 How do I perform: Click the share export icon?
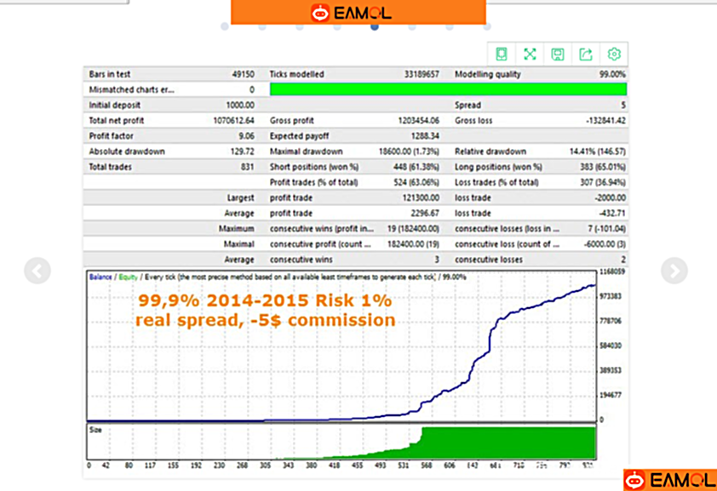tap(586, 54)
